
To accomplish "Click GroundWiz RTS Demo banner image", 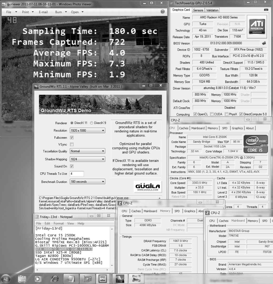I will pos(100,104).
